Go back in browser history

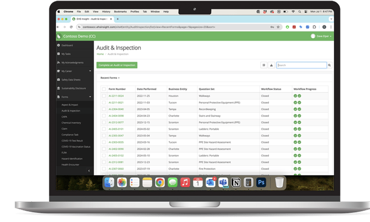(58, 27)
